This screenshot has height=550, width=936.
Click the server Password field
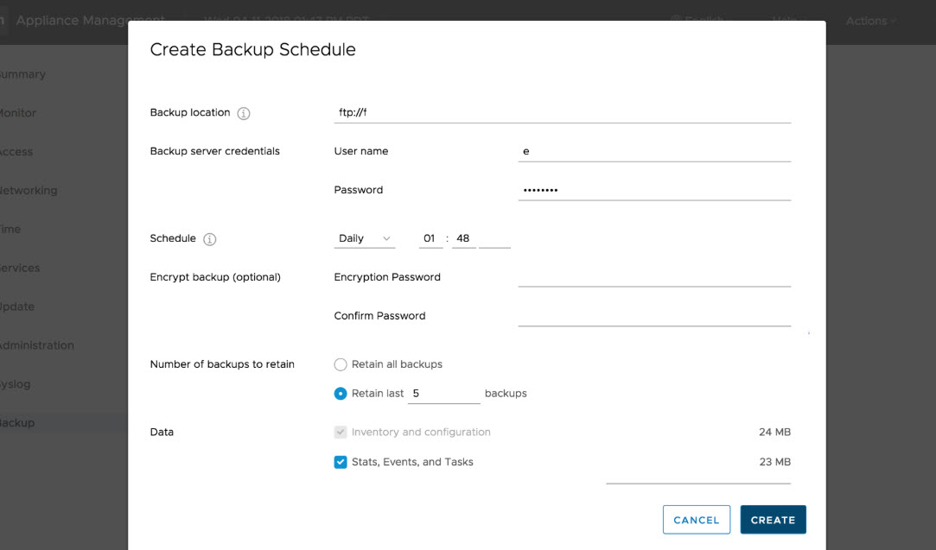(654, 190)
